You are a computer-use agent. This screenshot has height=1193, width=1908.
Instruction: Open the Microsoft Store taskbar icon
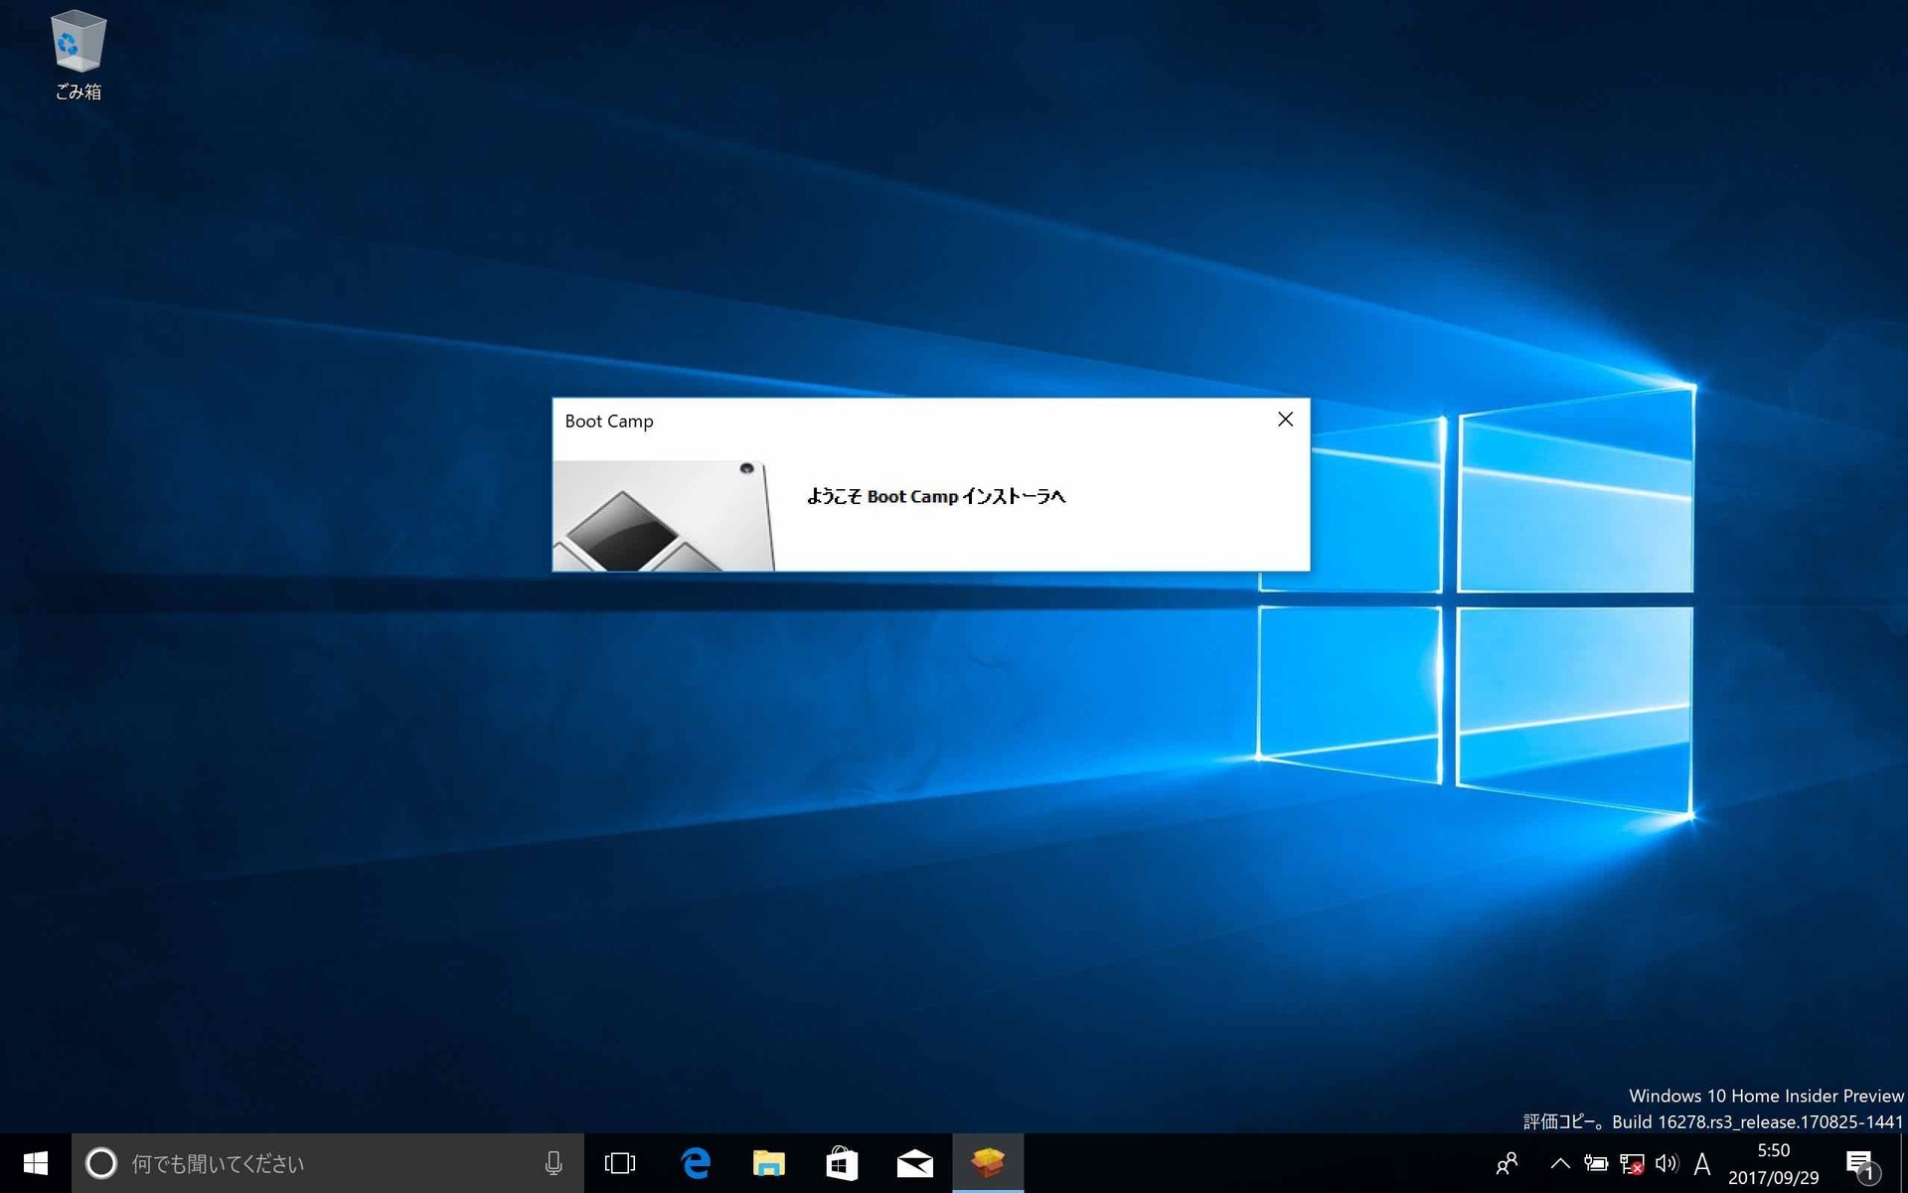(x=842, y=1163)
